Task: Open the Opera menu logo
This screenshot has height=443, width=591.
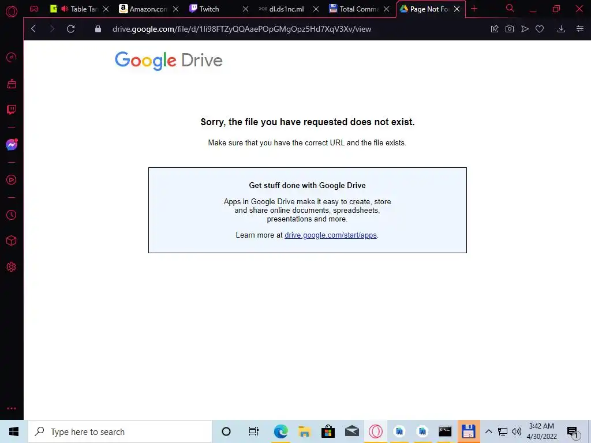Action: (x=12, y=12)
